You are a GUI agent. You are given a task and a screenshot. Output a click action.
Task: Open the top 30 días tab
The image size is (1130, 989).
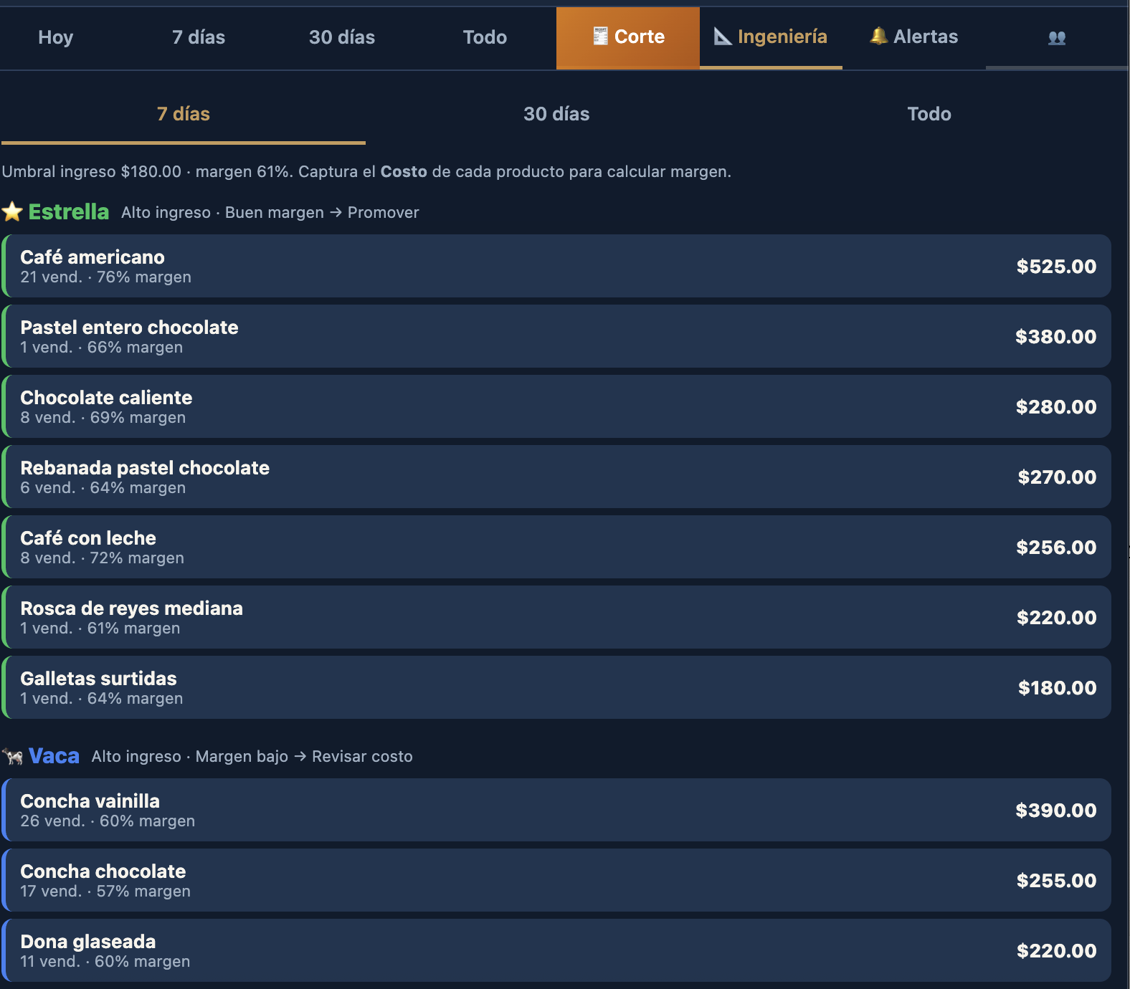pos(342,37)
